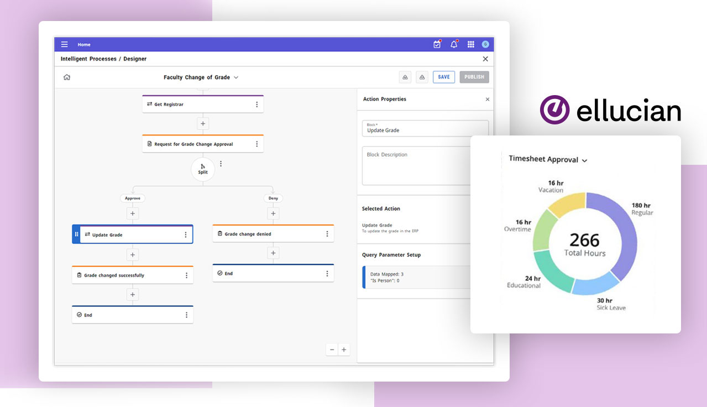
Task: Click the zoom out minus button
Action: (x=332, y=349)
